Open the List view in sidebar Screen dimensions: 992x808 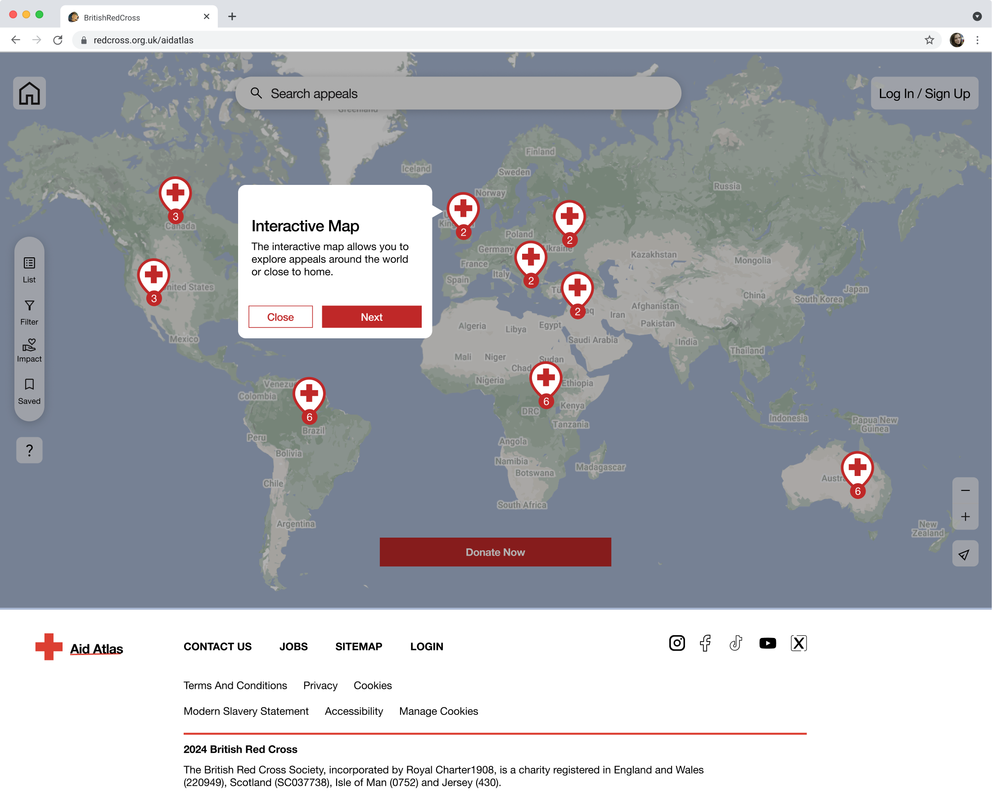pyautogui.click(x=29, y=270)
